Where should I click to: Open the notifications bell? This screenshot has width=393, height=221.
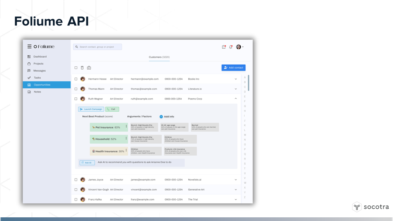(x=231, y=47)
